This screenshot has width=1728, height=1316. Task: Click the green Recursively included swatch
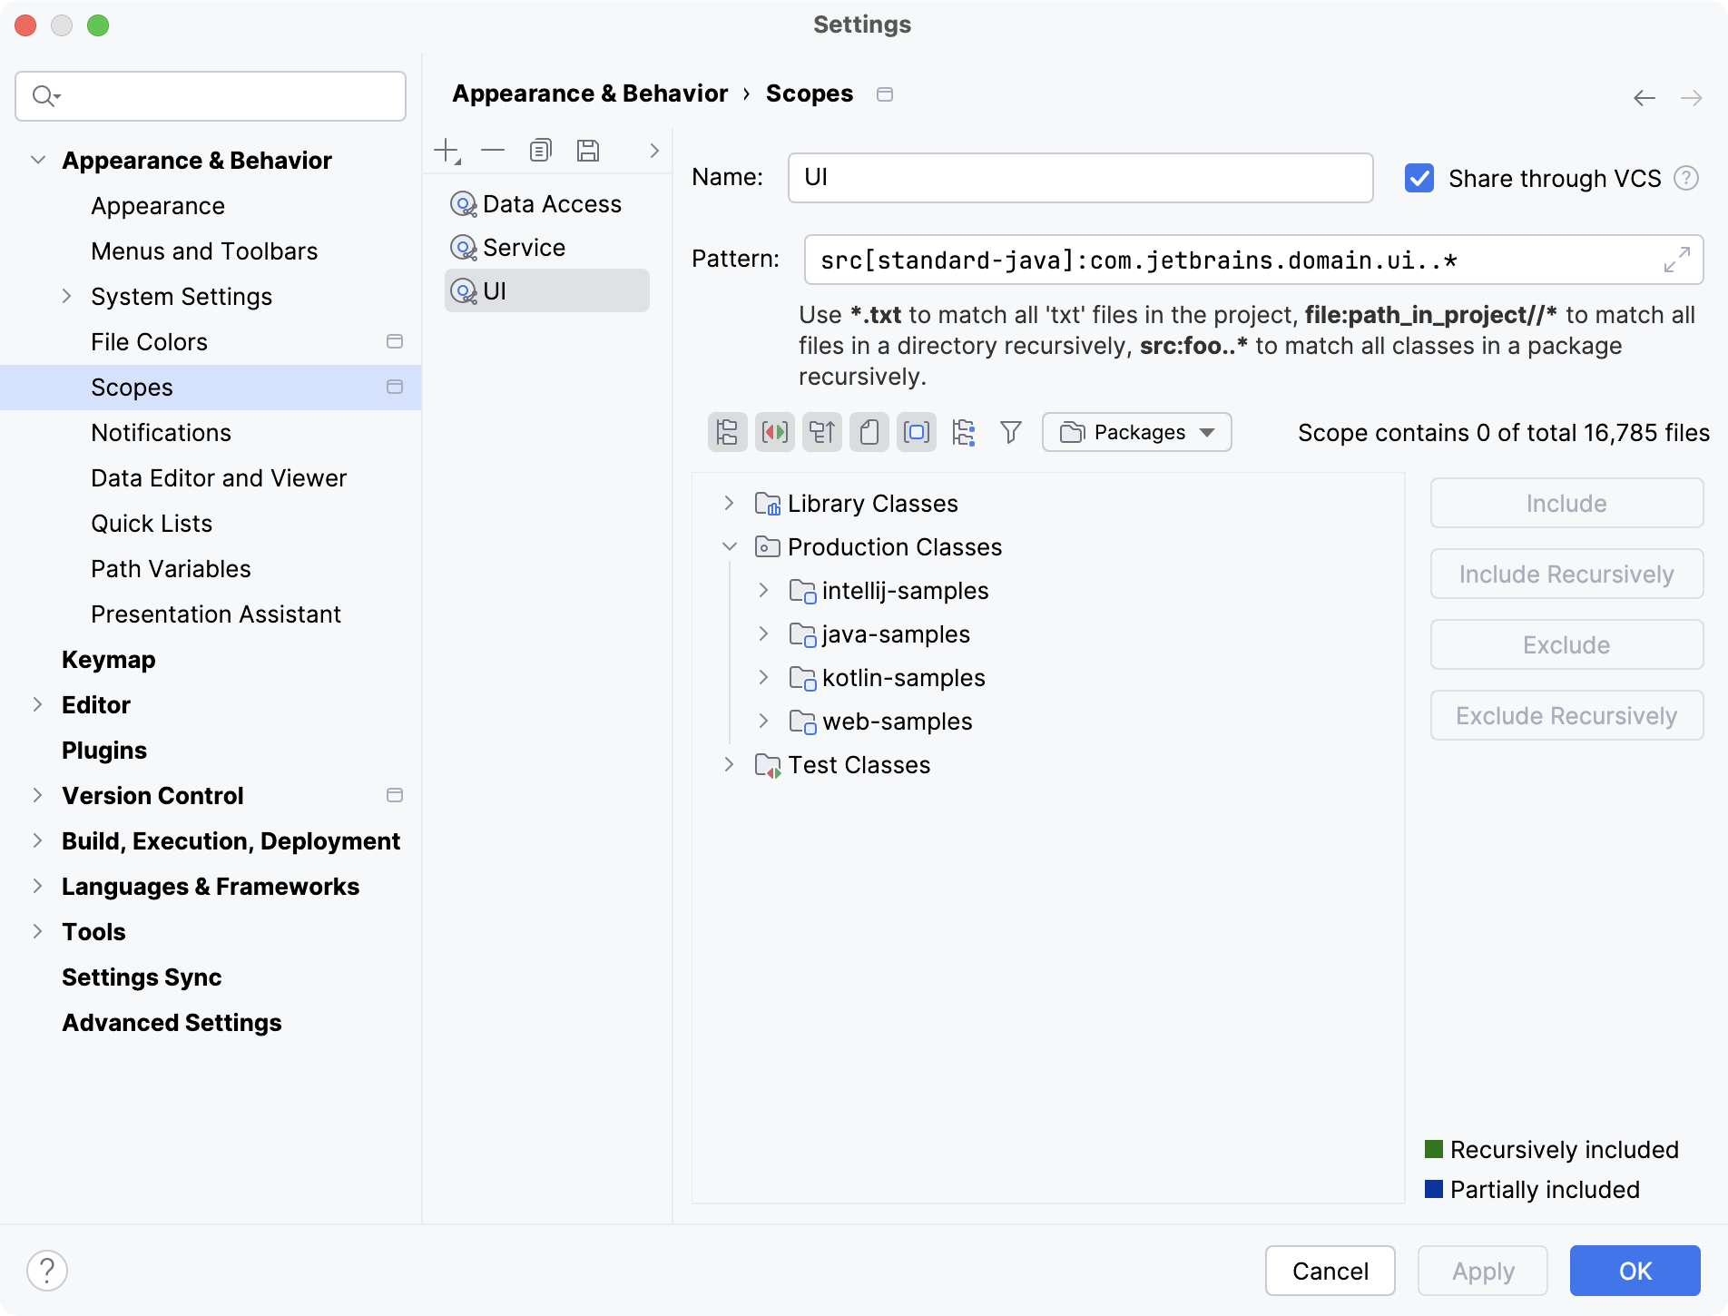[1434, 1149]
